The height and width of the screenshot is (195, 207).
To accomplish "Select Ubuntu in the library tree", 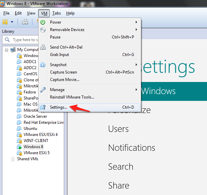I will pos(30,129).
